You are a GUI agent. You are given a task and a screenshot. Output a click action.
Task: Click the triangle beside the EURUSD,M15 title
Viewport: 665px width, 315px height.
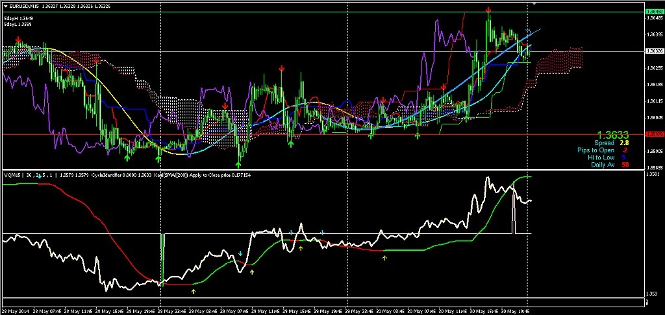tap(5, 5)
